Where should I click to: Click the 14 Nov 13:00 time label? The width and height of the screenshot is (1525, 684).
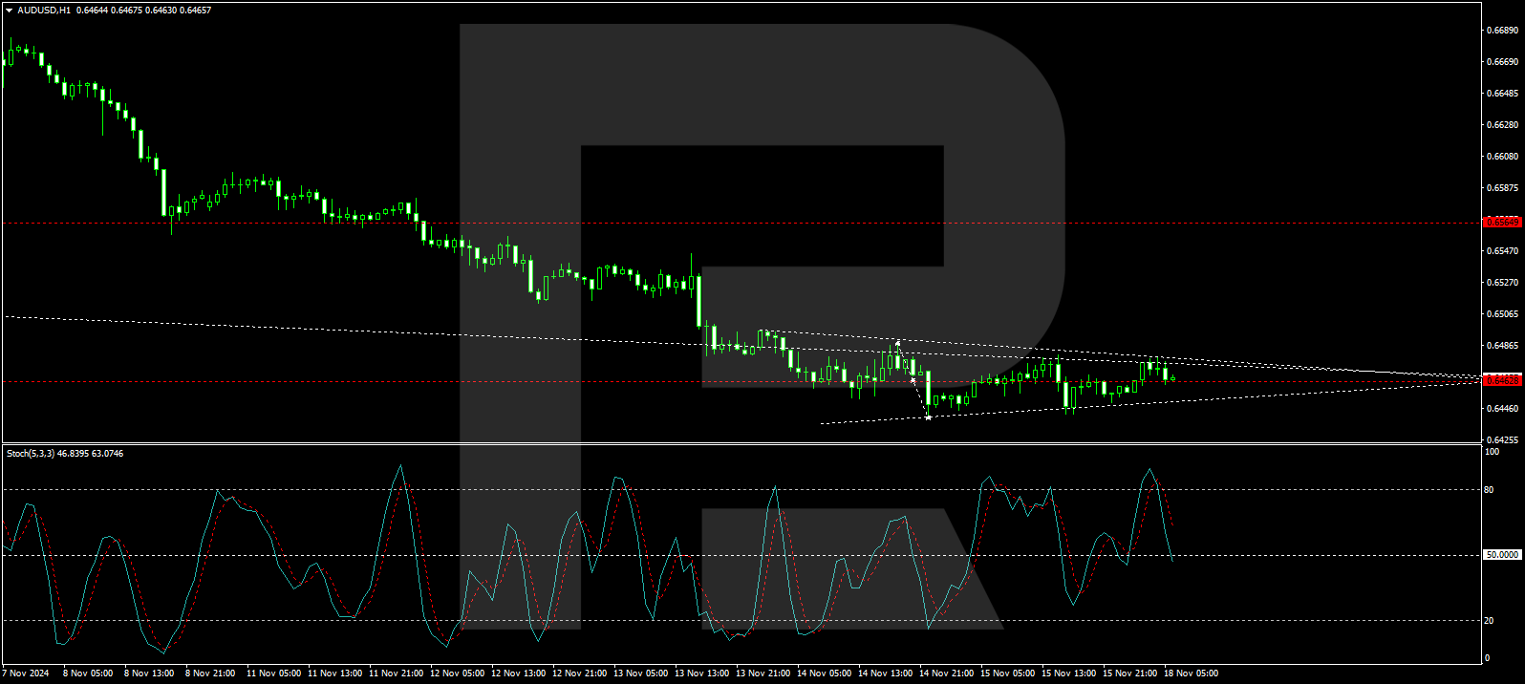[x=886, y=673]
